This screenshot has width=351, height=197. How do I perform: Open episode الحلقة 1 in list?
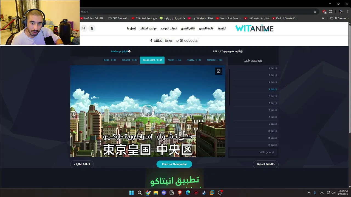(273, 68)
